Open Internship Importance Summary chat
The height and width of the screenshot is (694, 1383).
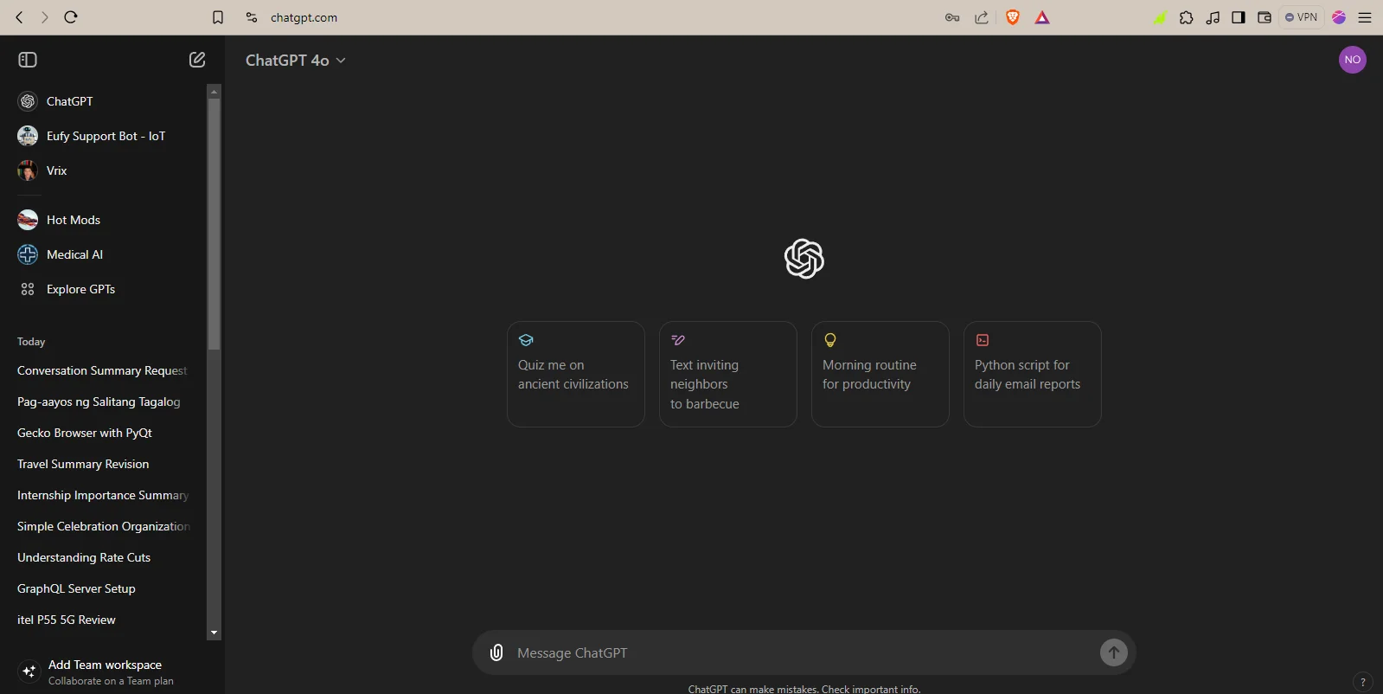(x=104, y=495)
